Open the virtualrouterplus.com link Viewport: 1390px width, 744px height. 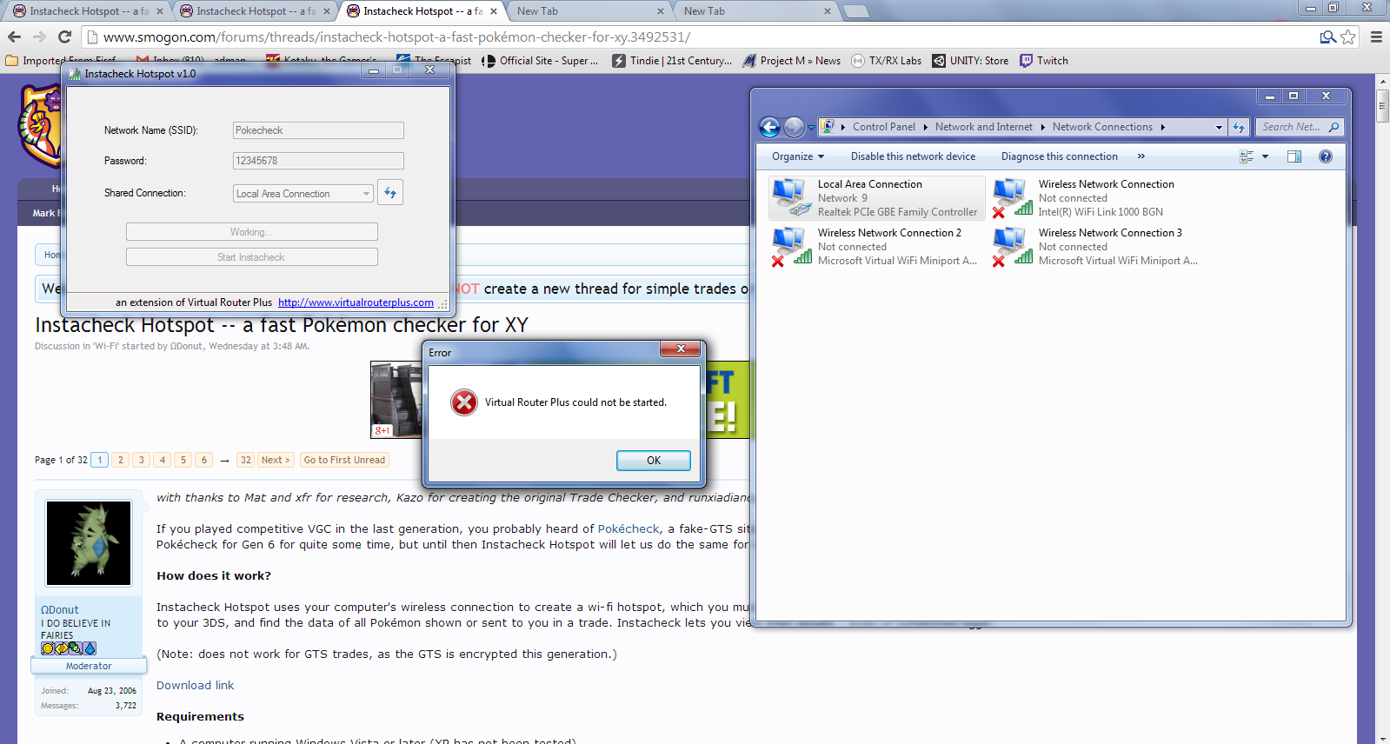coord(356,302)
